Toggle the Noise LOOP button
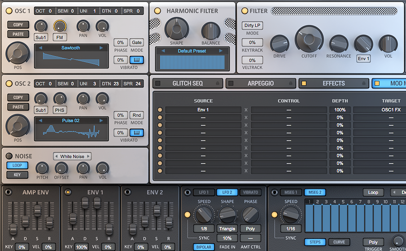 [17, 165]
